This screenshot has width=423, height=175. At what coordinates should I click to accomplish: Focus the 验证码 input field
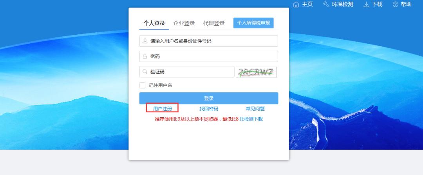187,72
